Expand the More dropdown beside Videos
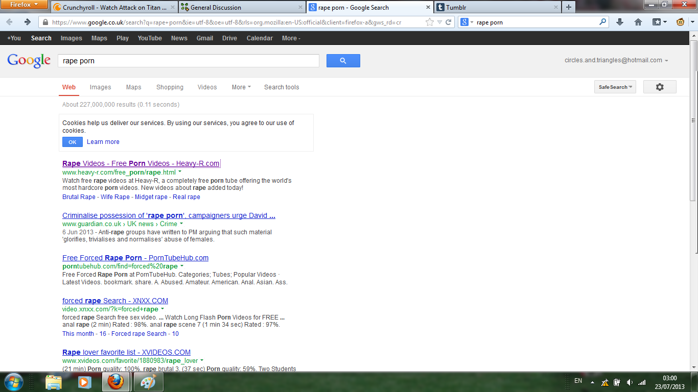698x392 pixels. pos(241,87)
